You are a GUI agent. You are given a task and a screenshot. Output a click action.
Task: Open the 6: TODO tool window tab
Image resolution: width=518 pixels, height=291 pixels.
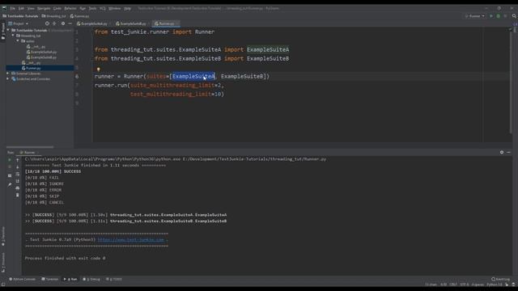tap(114, 279)
